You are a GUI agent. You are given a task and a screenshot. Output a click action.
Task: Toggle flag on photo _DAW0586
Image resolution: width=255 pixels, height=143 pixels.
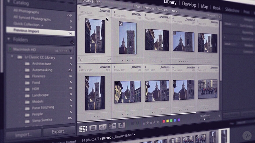pos(80,18)
